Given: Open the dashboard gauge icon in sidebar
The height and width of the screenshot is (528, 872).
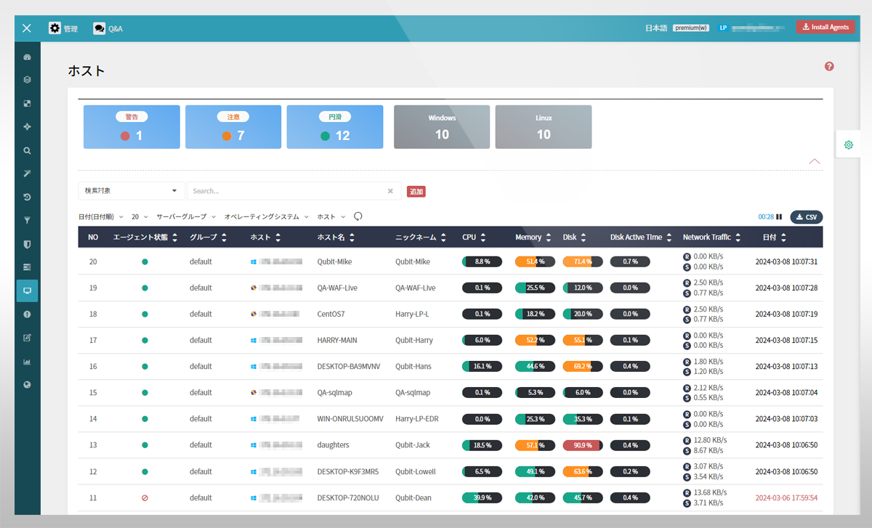Looking at the screenshot, I should [x=27, y=57].
